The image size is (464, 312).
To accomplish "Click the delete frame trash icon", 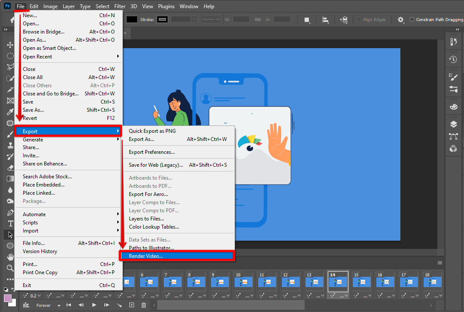I will coord(143,305).
